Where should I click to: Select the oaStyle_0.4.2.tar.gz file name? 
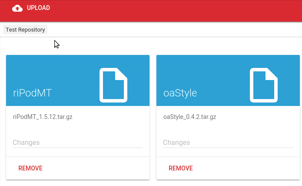click(190, 117)
